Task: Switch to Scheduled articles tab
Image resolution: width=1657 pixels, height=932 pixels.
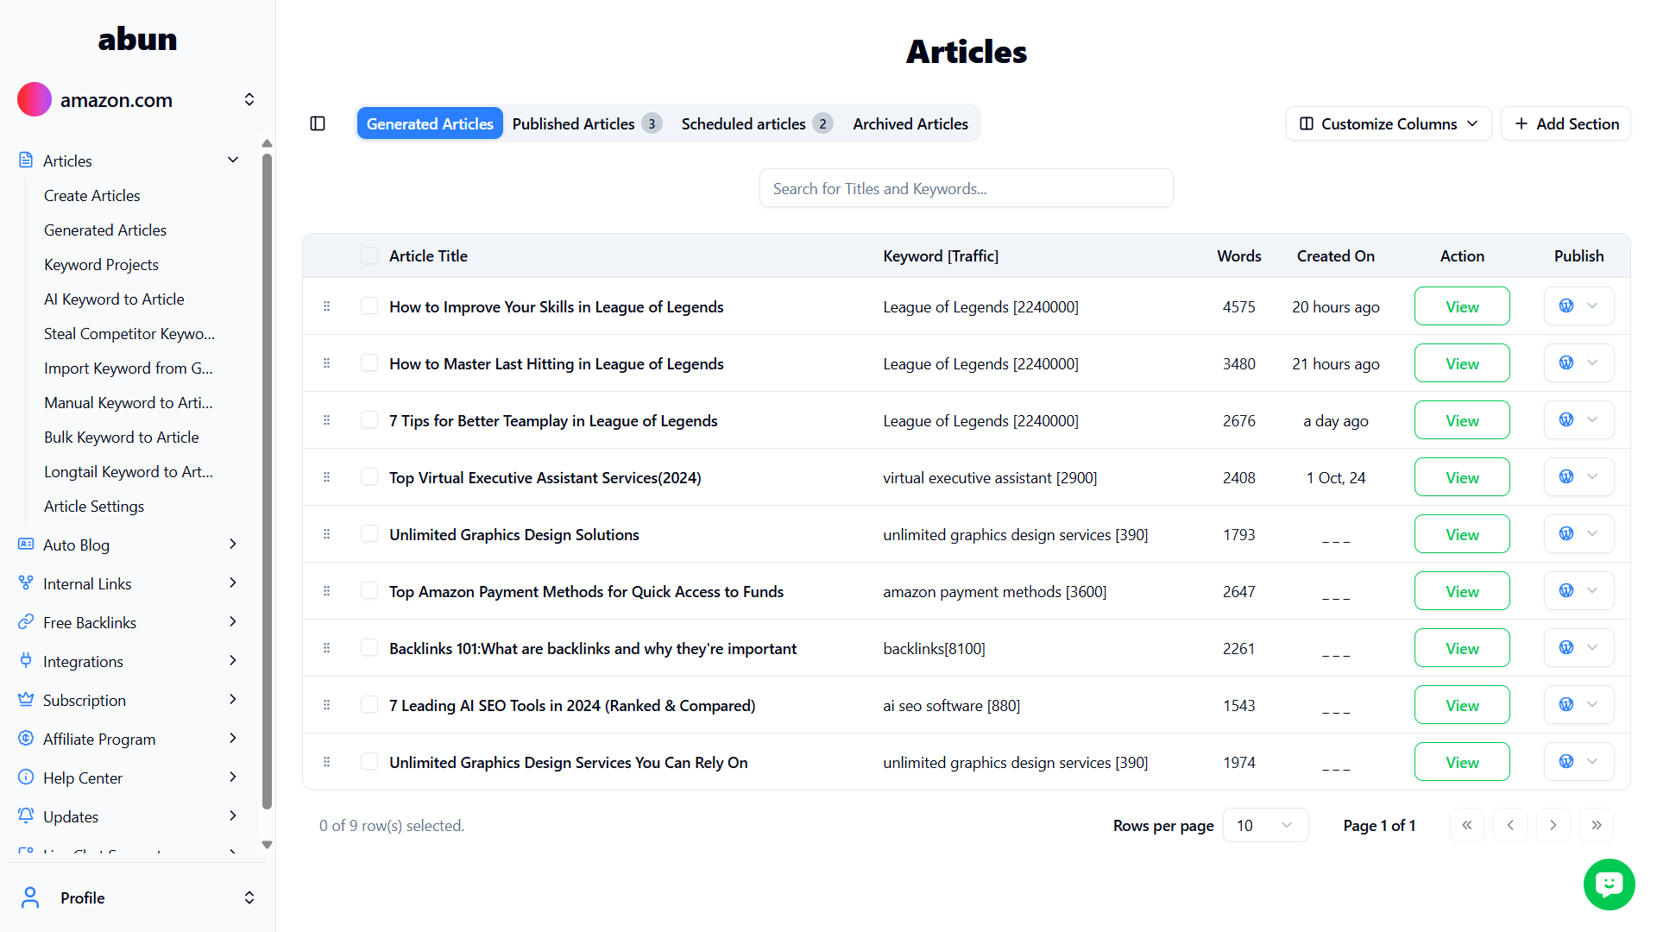Action: 757,123
